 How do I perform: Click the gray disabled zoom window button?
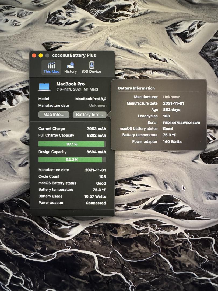tap(47, 56)
